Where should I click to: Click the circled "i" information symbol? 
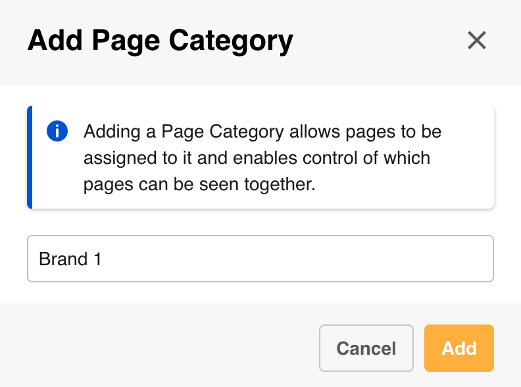point(57,131)
